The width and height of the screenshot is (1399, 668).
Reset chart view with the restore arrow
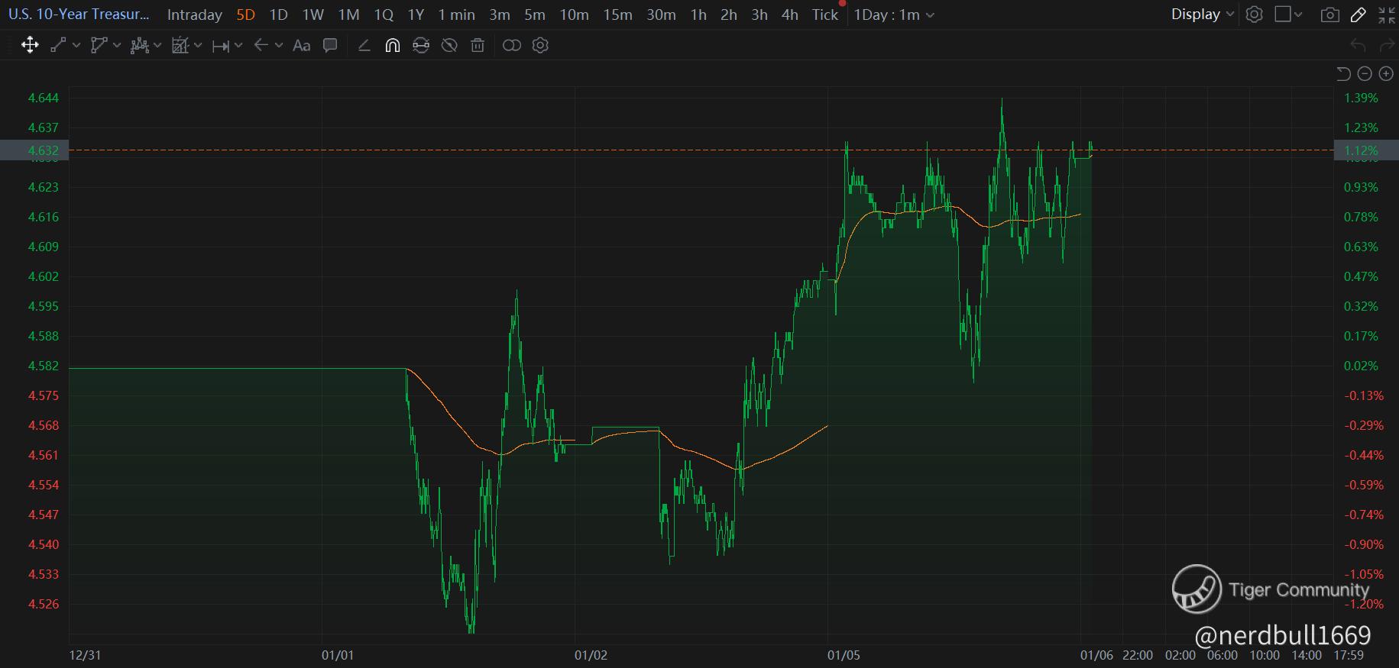[x=1344, y=73]
